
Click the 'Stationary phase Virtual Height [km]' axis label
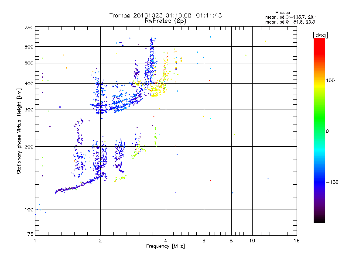[19, 131]
